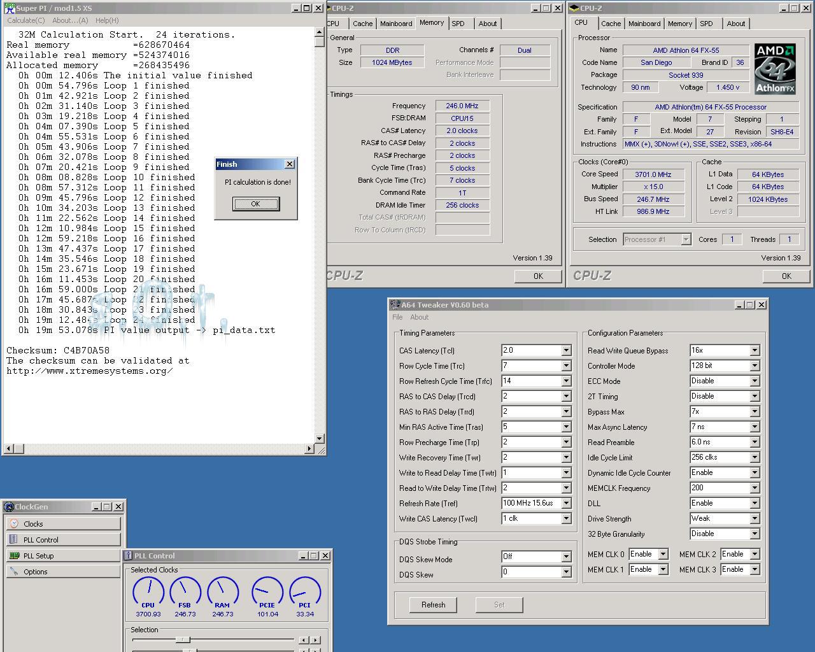Click the Super PI title bar icon
The width and height of the screenshot is (815, 652).
[x=9, y=8]
